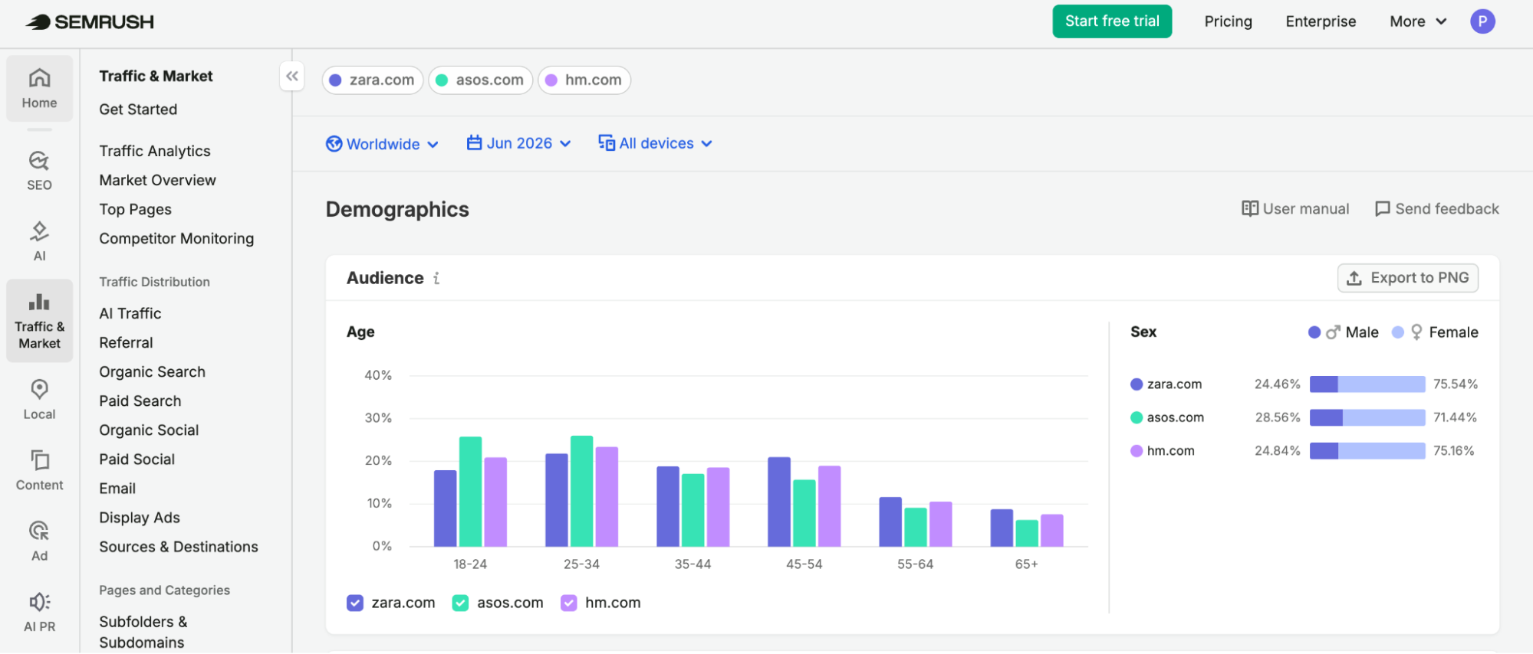Click the Traffic & Market panel heading
The image size is (1533, 654).
click(156, 76)
